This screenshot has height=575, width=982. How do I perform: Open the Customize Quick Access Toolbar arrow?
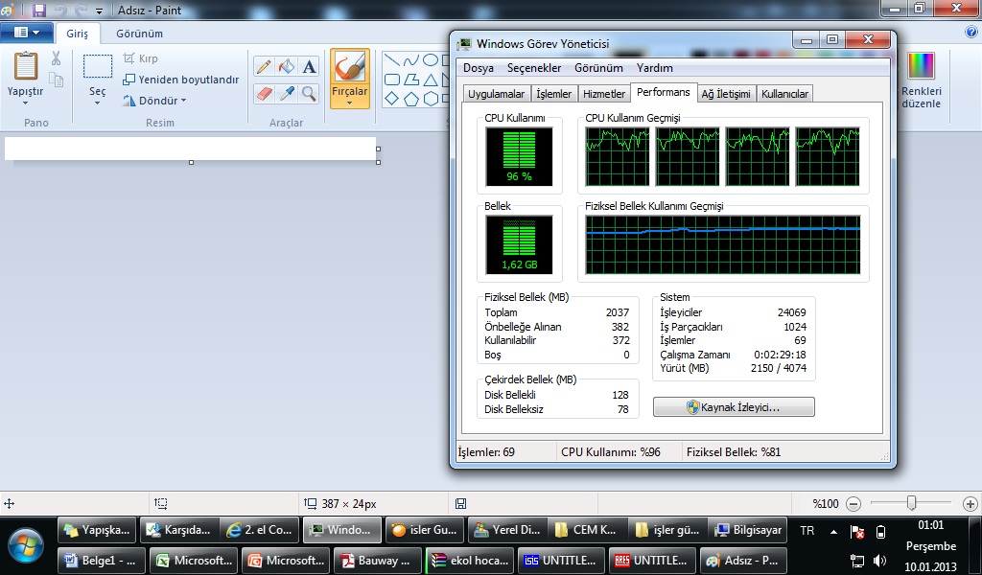point(99,11)
